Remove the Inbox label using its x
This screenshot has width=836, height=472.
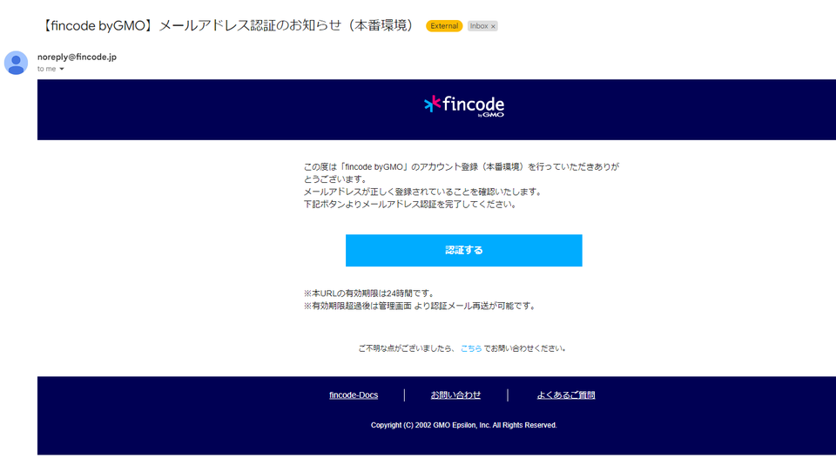pos(493,26)
